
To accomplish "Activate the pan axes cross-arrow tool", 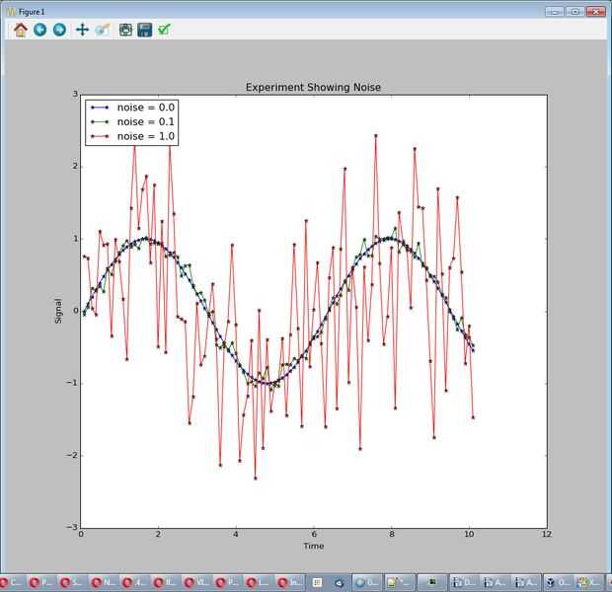I will tap(82, 30).
